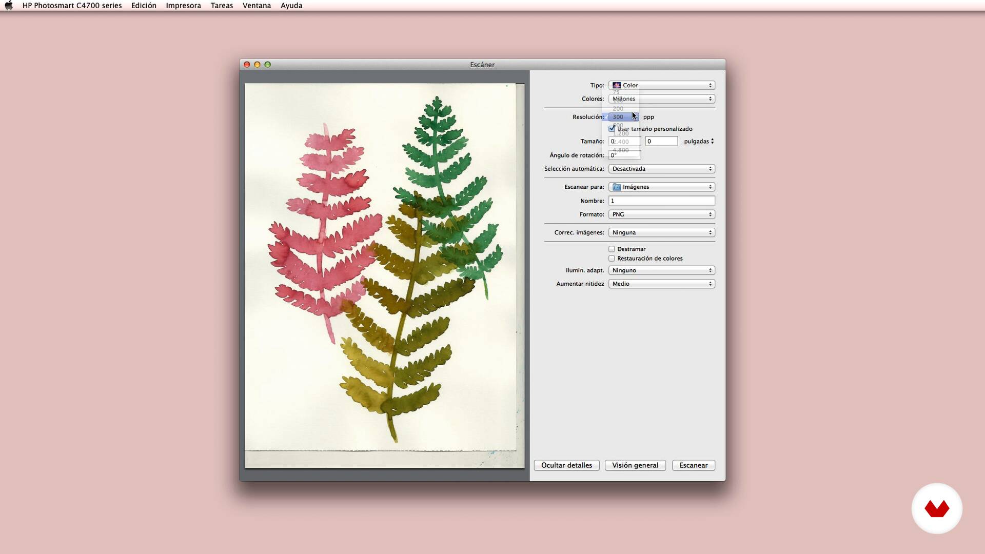Close the Escáner window
This screenshot has width=985, height=554.
click(x=247, y=65)
